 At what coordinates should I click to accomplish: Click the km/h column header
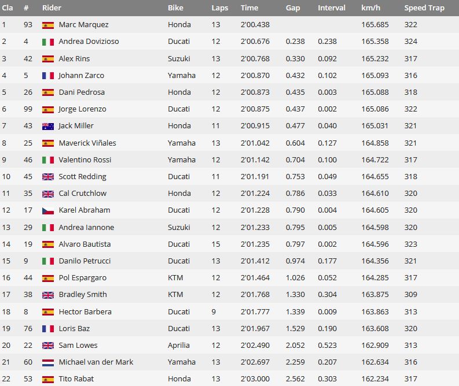point(370,8)
